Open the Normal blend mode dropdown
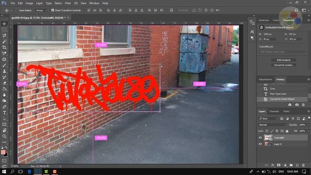Viewport: 311px width, 175px height. click(273, 125)
